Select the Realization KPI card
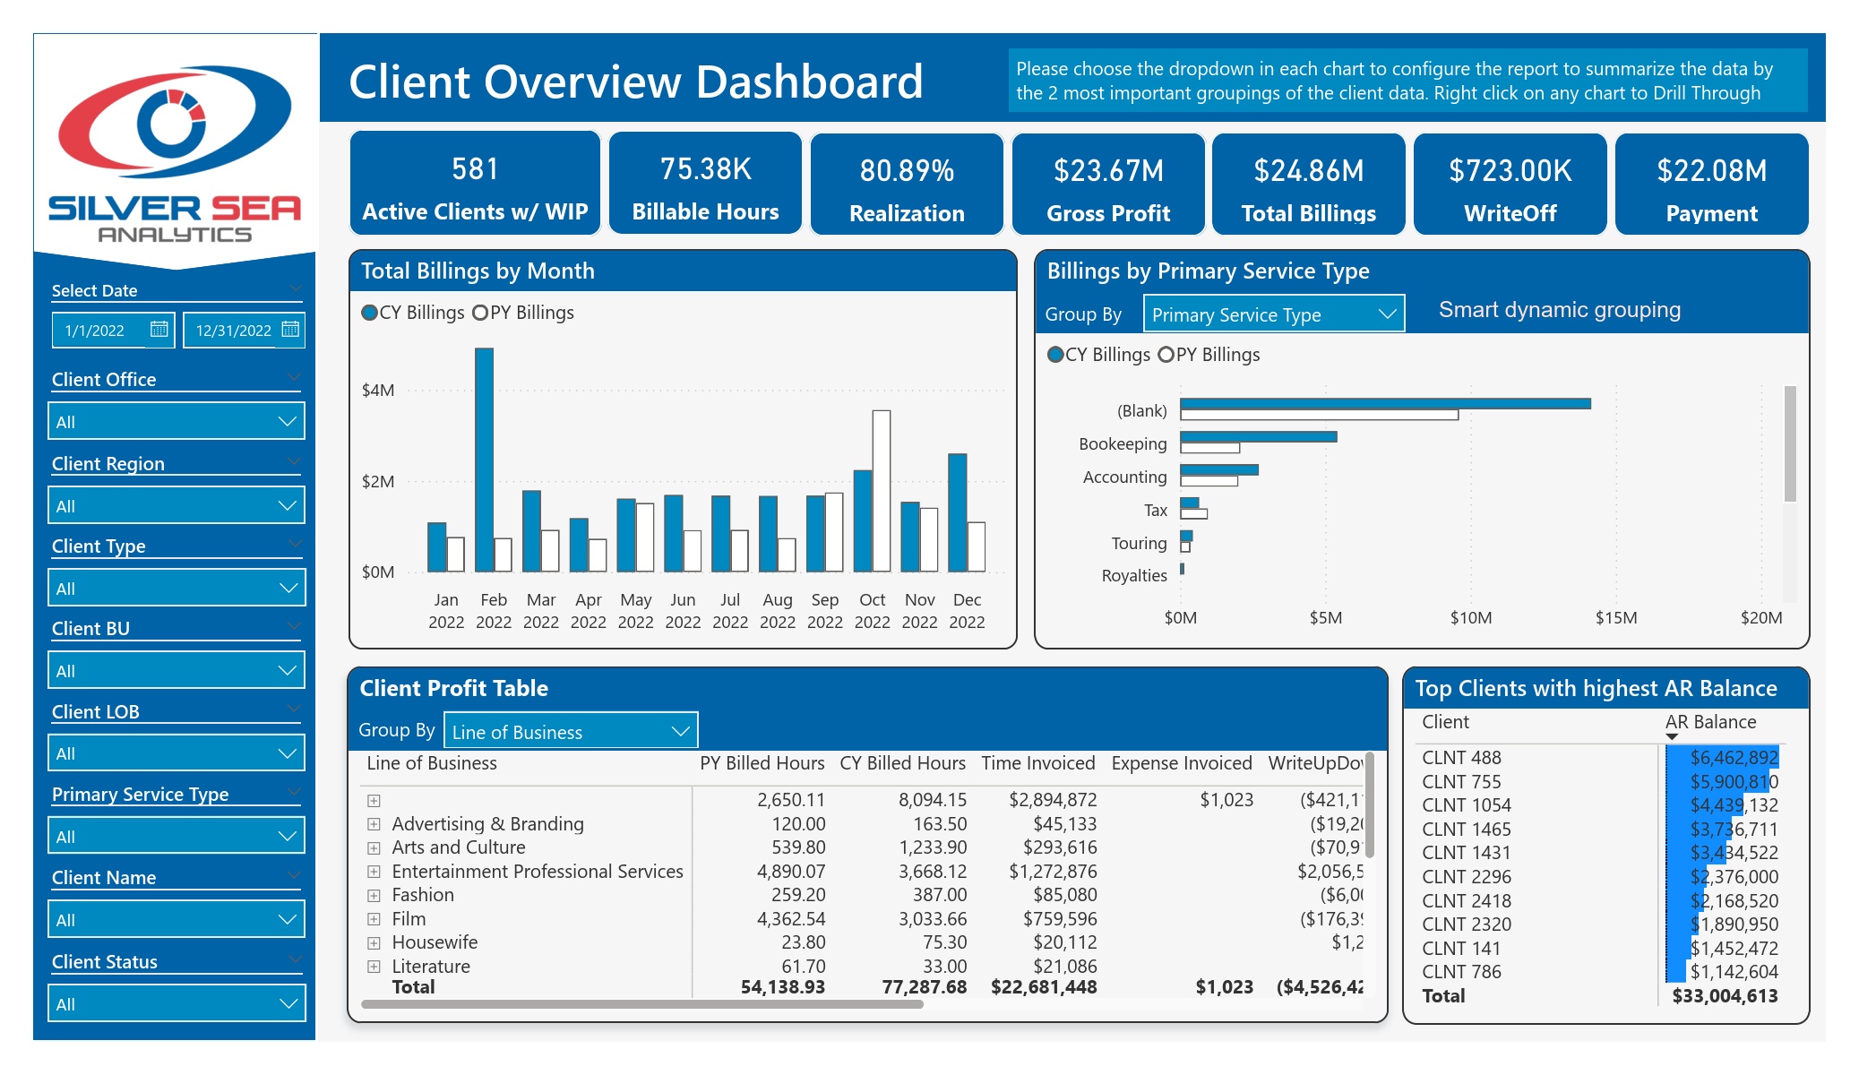This screenshot has height=1075, width=1859. pos(907,185)
